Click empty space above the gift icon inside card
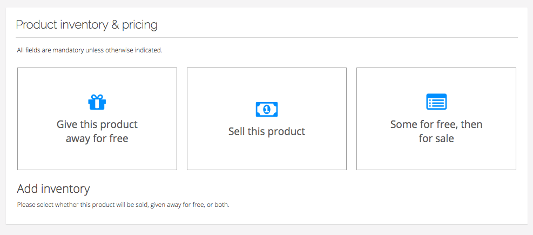 pos(97,80)
